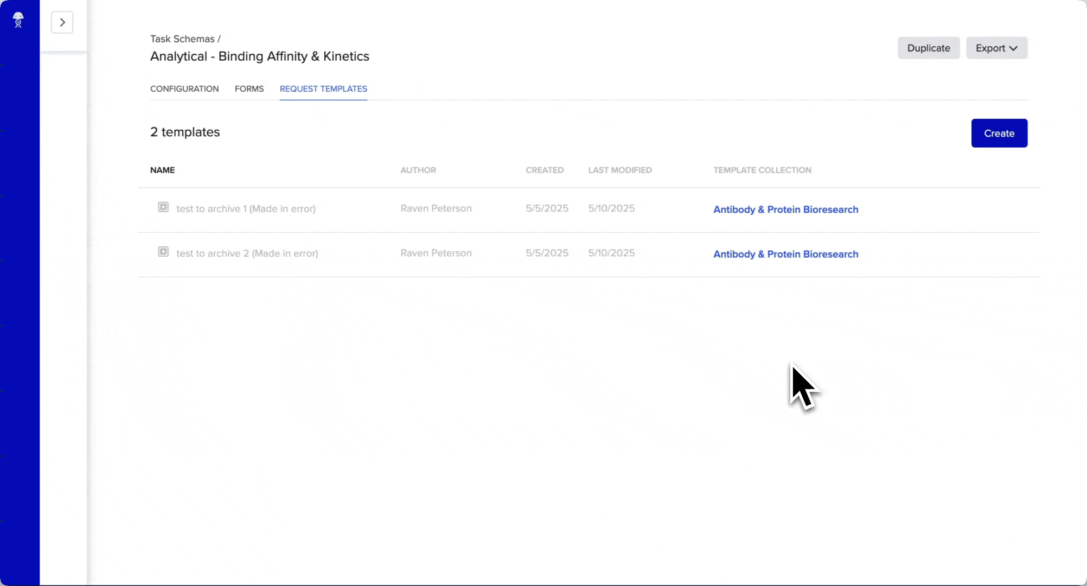This screenshot has width=1087, height=586.
Task: Open Antibody & Protein Bioresearch for test to archive 1
Action: (x=785, y=209)
